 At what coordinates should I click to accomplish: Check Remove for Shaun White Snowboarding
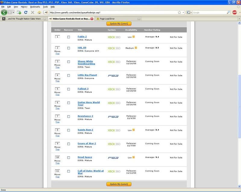(69, 62)
